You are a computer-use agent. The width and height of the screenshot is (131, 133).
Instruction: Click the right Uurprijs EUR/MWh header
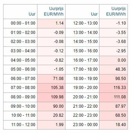point(114,12)
